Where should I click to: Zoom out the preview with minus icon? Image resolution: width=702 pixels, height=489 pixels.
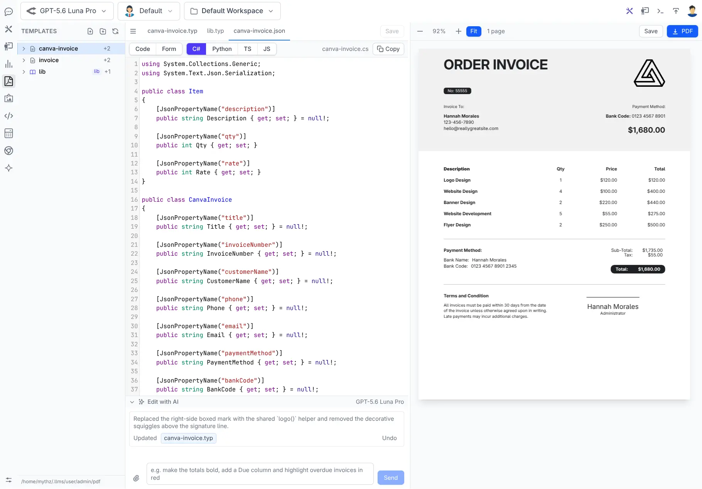coord(420,31)
